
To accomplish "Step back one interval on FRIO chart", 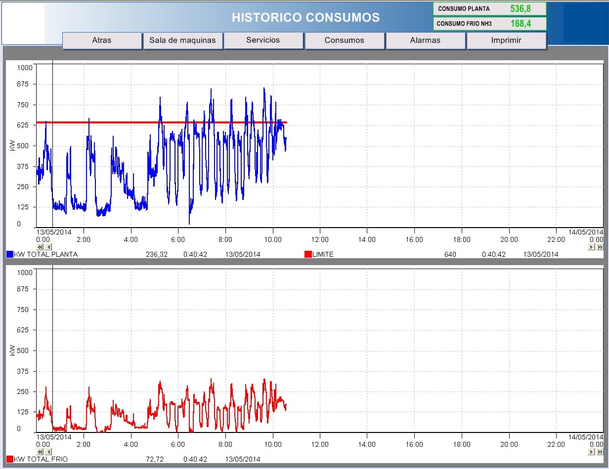I will (x=48, y=452).
